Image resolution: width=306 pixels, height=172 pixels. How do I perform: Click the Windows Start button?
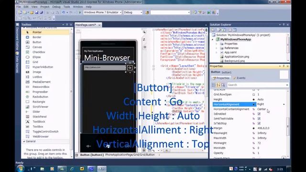20,169
